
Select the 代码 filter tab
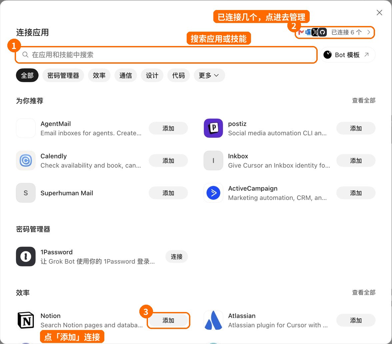pyautogui.click(x=179, y=75)
